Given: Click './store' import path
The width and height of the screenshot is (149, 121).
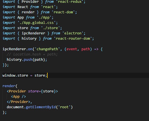Looking at the screenshot, I should click(50, 28).
